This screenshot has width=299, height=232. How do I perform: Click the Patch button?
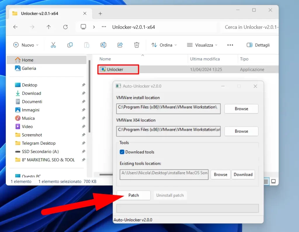[133, 195]
